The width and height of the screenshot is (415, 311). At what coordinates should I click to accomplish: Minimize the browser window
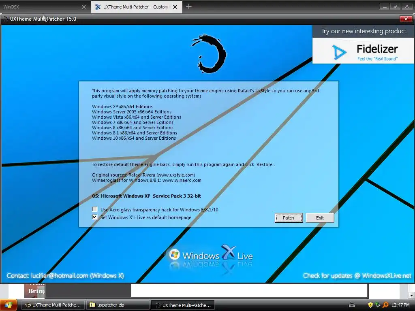(385, 6)
